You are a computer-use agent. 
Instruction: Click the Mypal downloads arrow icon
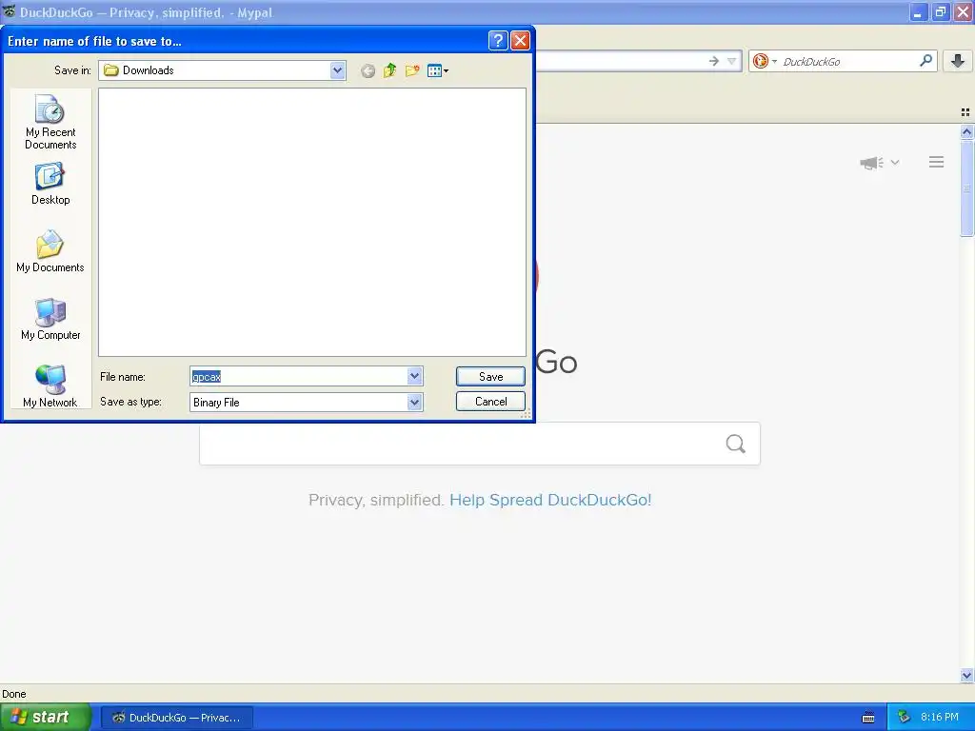point(958,61)
